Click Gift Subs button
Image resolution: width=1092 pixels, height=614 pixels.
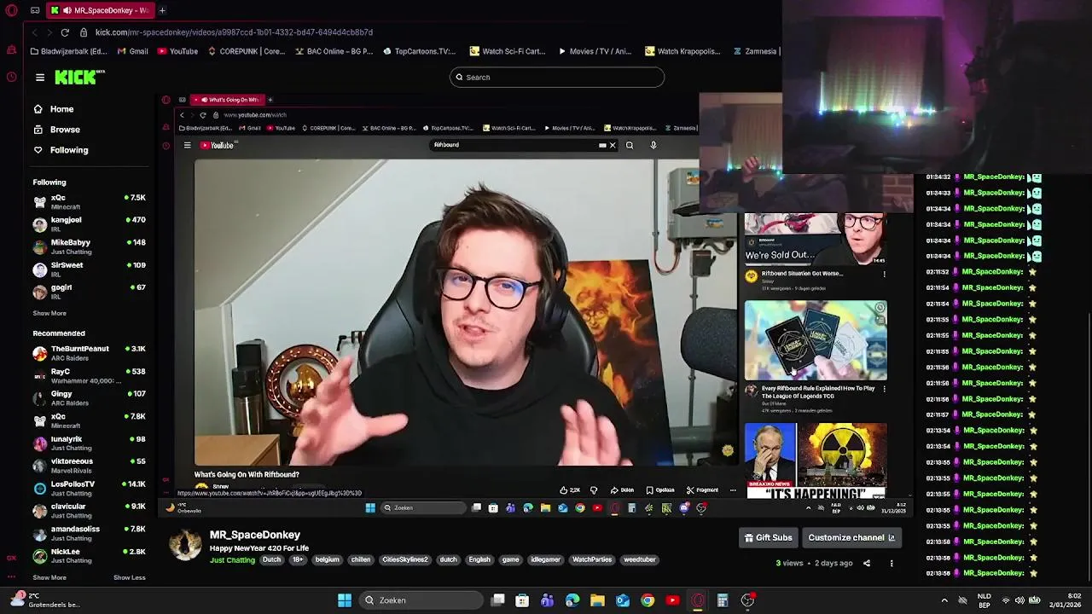tap(768, 538)
